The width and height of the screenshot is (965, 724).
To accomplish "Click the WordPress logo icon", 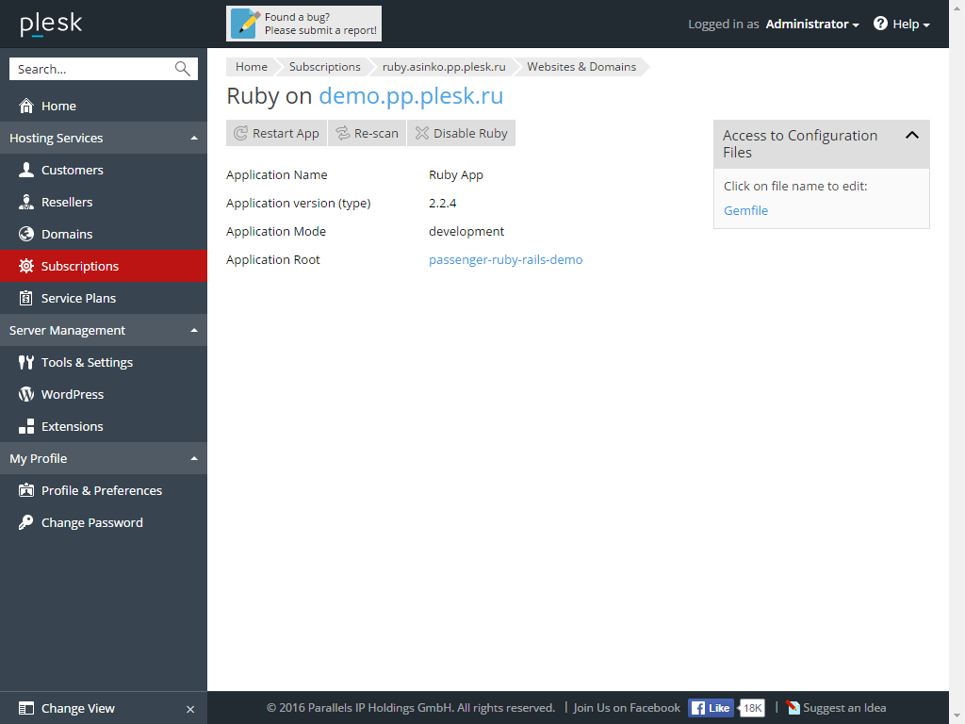I will pos(26,394).
